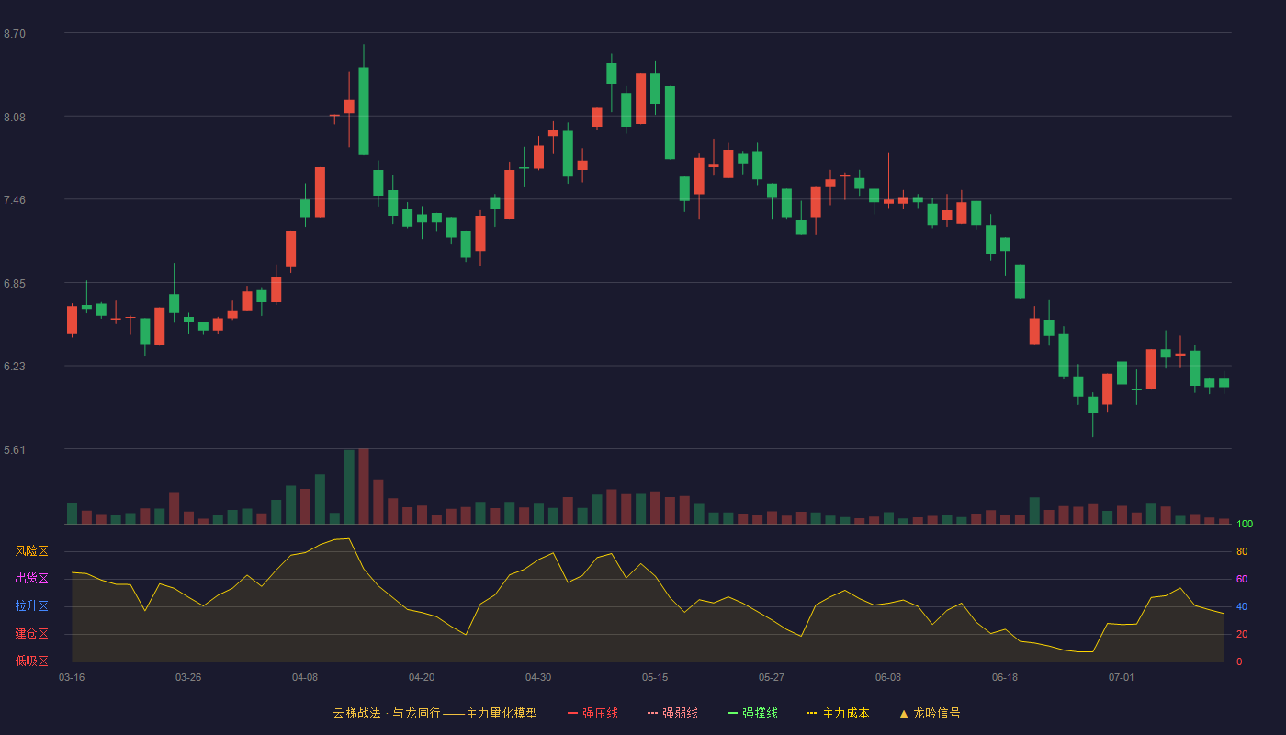The width and height of the screenshot is (1286, 735).
Task: Toggle the 龙吟信号 triangle legend entry
Action: (x=929, y=713)
